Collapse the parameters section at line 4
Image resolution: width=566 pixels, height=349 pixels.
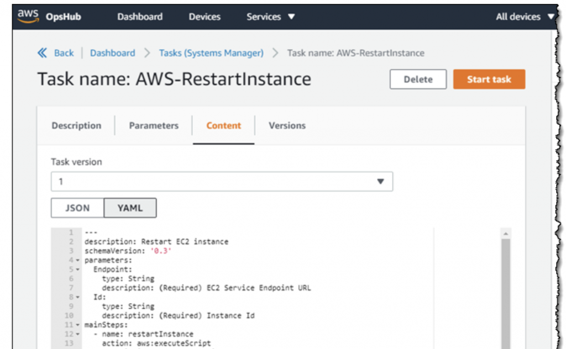click(x=77, y=260)
